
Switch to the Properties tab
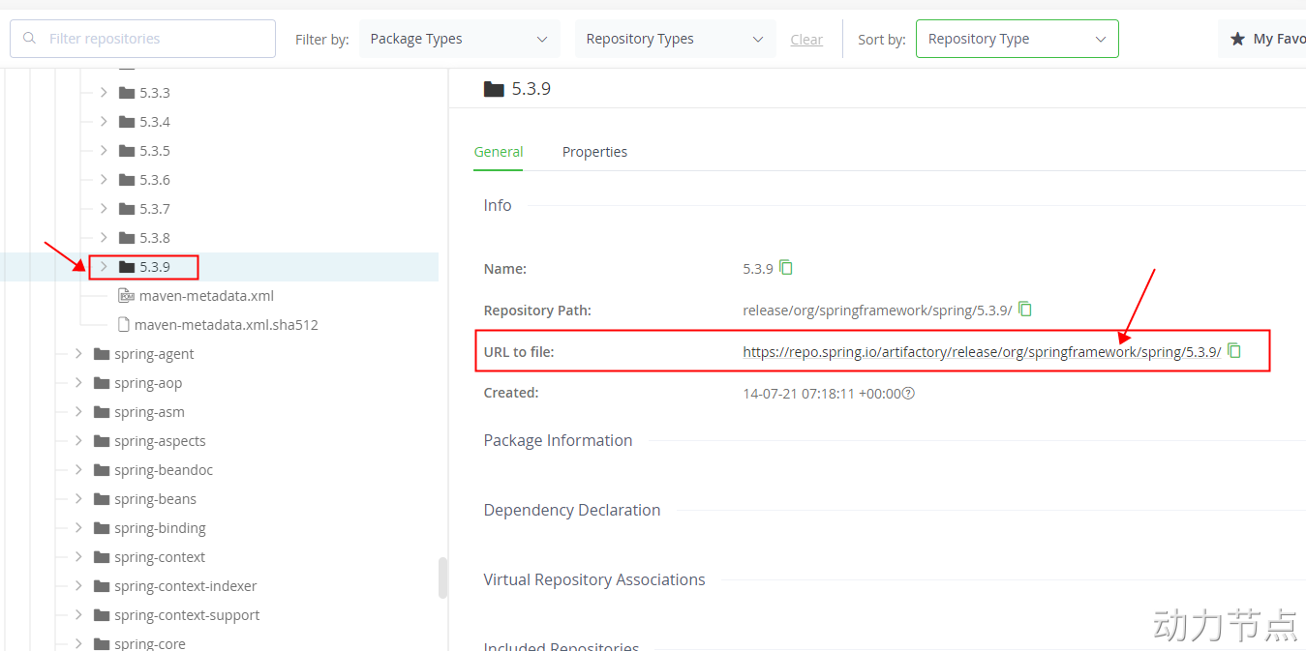pyautogui.click(x=594, y=152)
